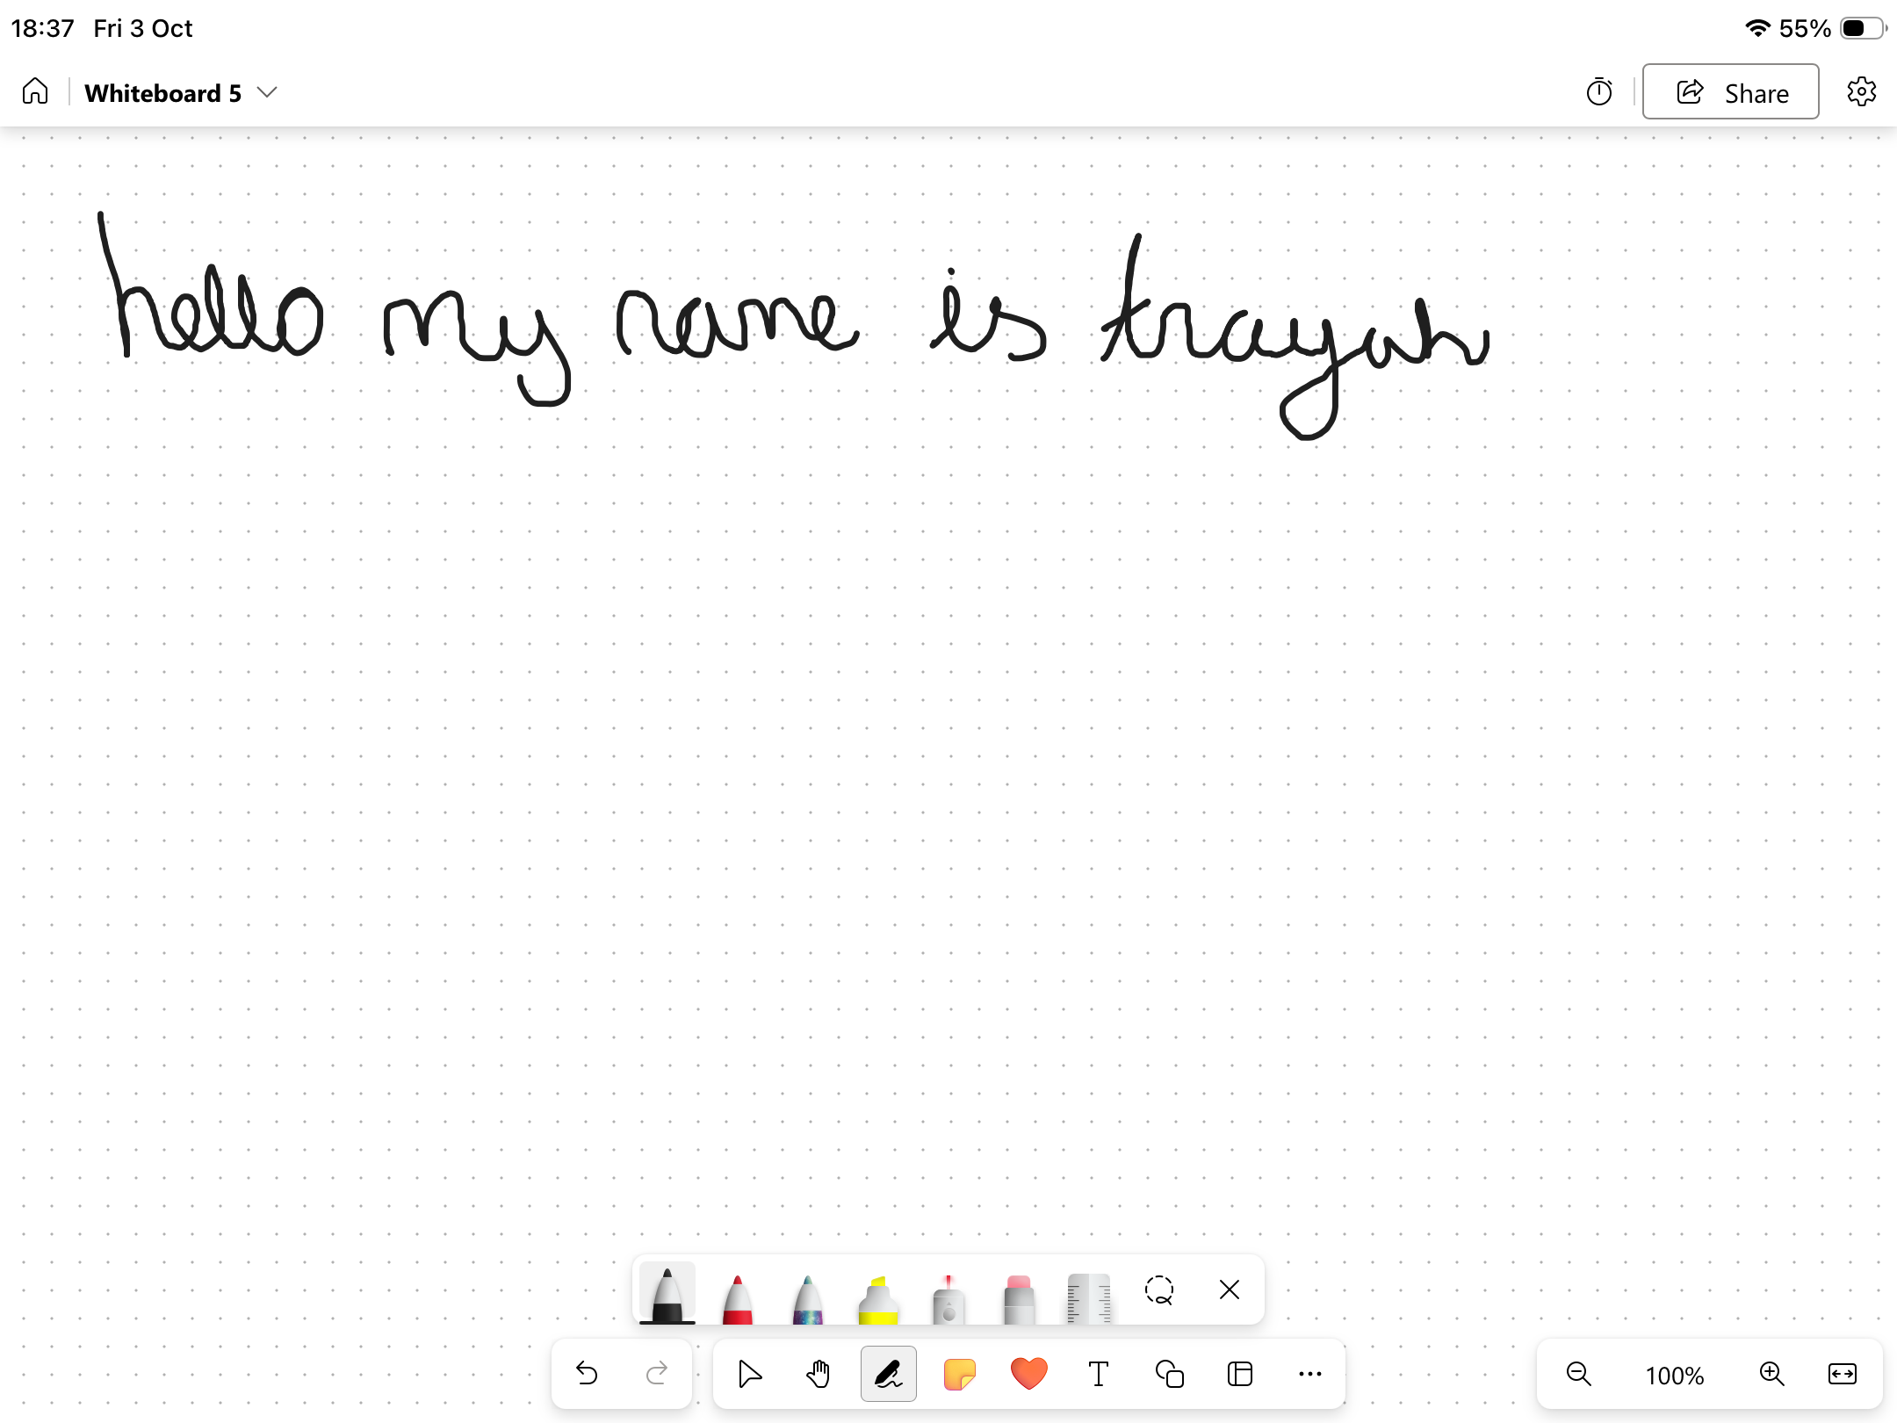Toggle the ruler tool
The height and width of the screenshot is (1423, 1897).
click(1089, 1297)
